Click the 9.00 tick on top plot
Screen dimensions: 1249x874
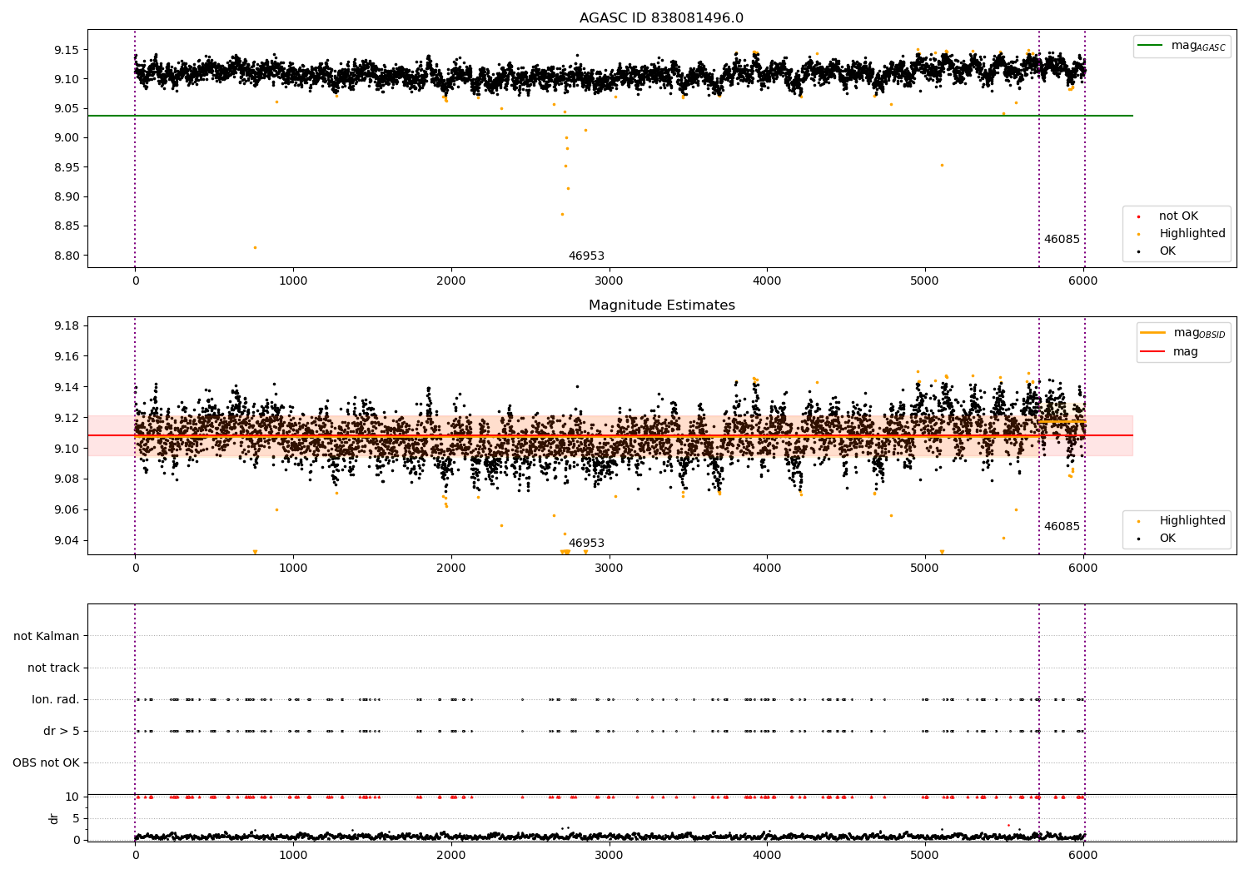[x=65, y=139]
